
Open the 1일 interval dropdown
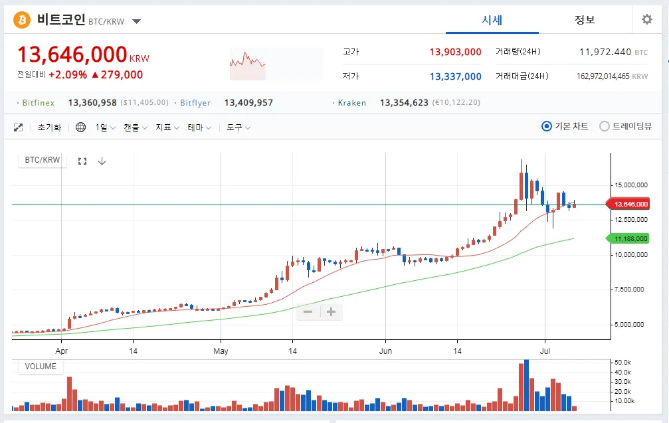pyautogui.click(x=105, y=127)
